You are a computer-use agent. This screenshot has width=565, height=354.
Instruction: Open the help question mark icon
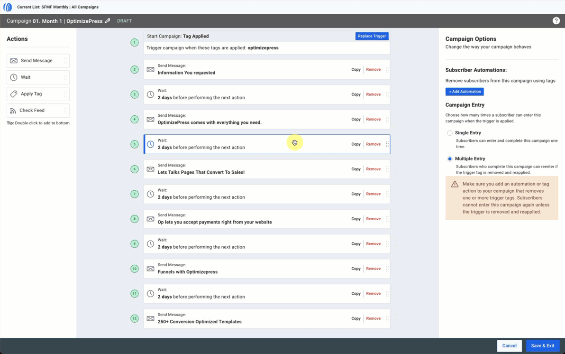click(556, 21)
